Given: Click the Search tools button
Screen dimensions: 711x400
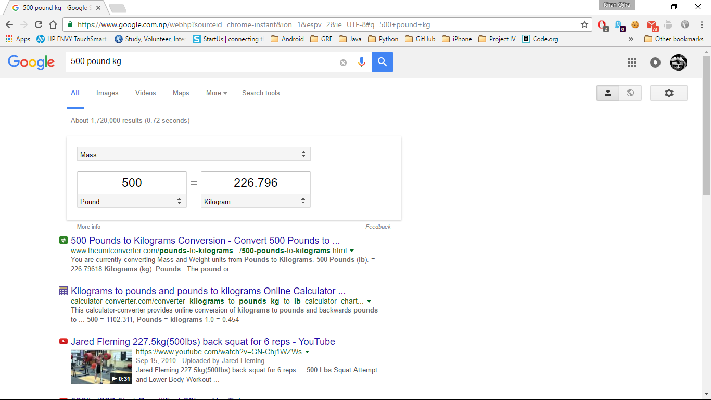Looking at the screenshot, I should coord(261,93).
